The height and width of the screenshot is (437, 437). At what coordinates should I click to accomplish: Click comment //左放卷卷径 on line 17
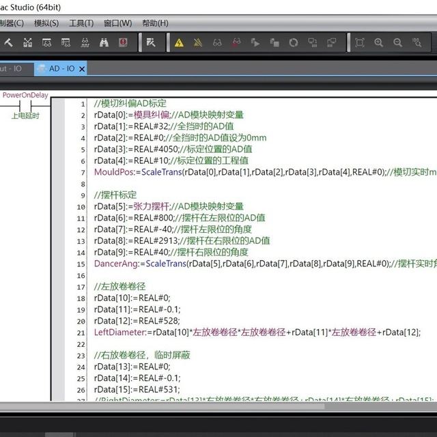click(120, 287)
